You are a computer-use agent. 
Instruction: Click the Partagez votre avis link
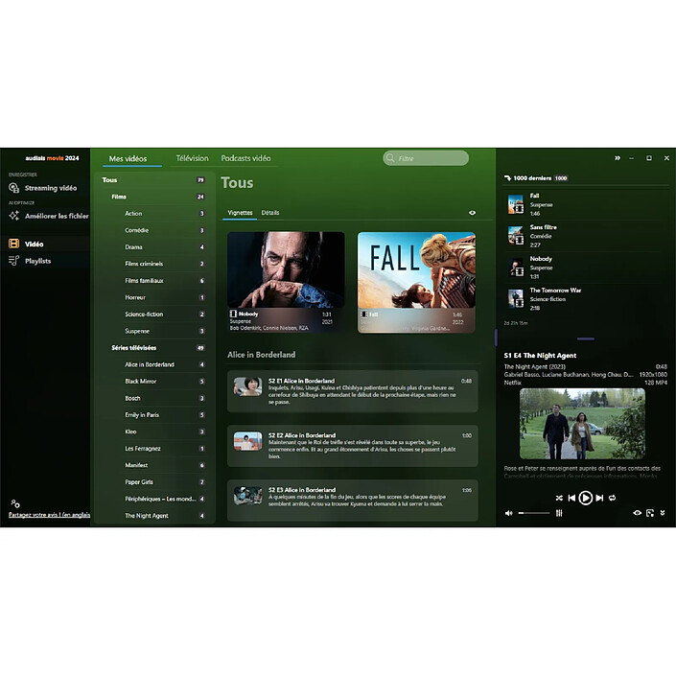click(48, 515)
